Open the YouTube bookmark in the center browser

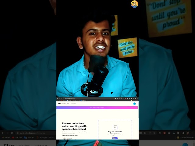[64, 100]
